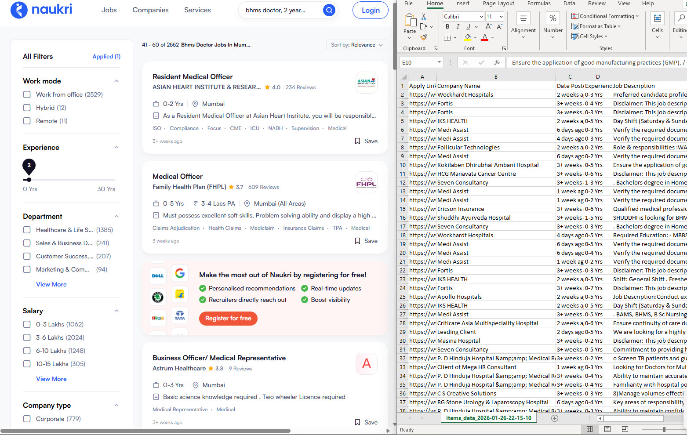The width and height of the screenshot is (687, 435).
Task: Save the Resident Medical Officer job
Action: (366, 141)
